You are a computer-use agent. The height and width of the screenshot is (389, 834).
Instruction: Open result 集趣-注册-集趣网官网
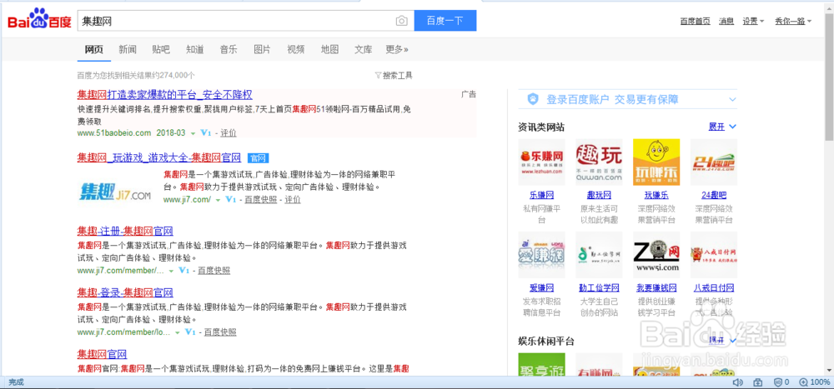[125, 232]
